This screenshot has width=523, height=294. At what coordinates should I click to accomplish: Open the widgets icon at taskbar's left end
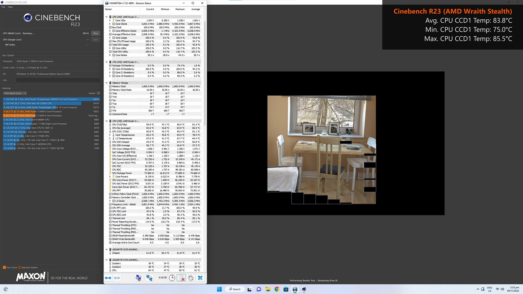6,289
